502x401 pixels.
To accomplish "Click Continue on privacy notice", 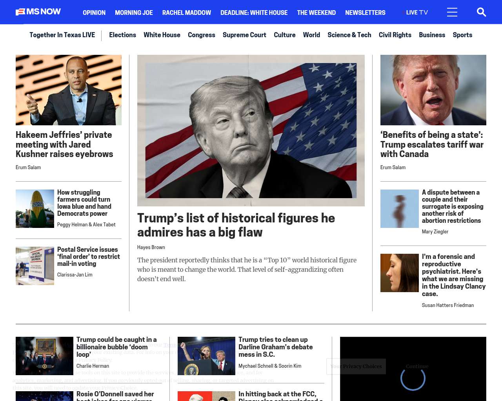I will click(x=417, y=367).
